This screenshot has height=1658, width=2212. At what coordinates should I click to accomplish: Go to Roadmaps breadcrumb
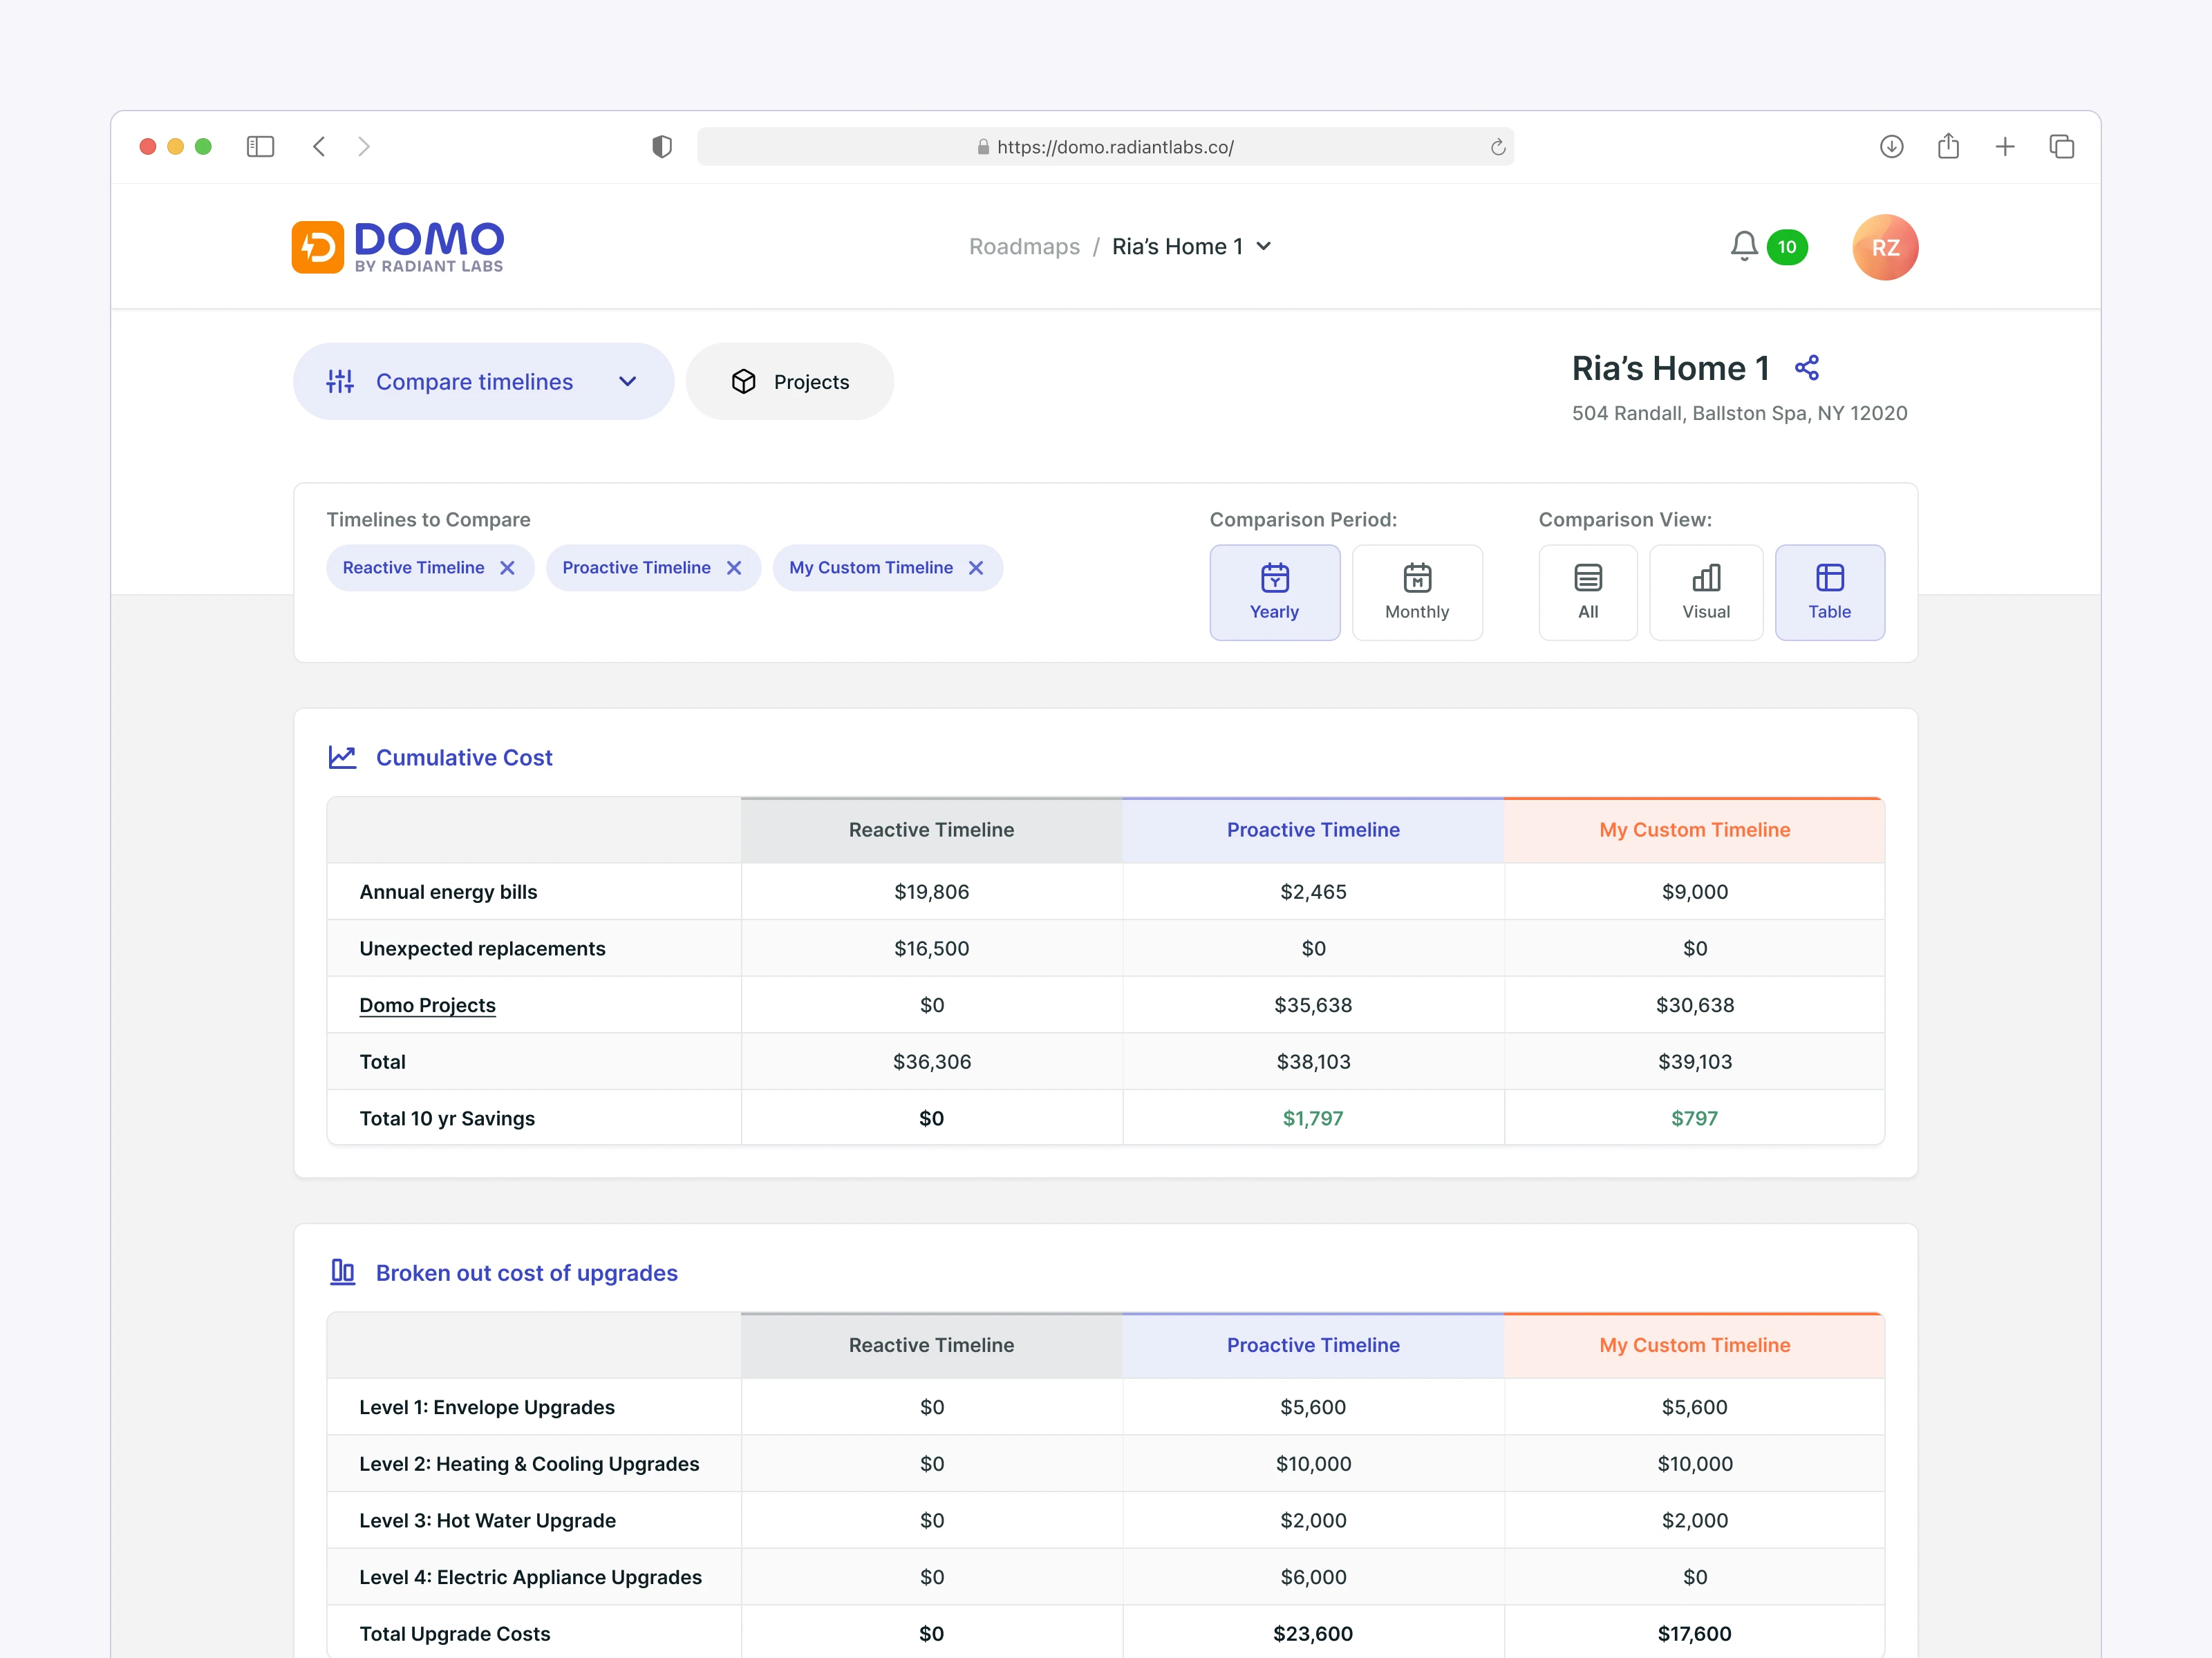pos(1023,247)
